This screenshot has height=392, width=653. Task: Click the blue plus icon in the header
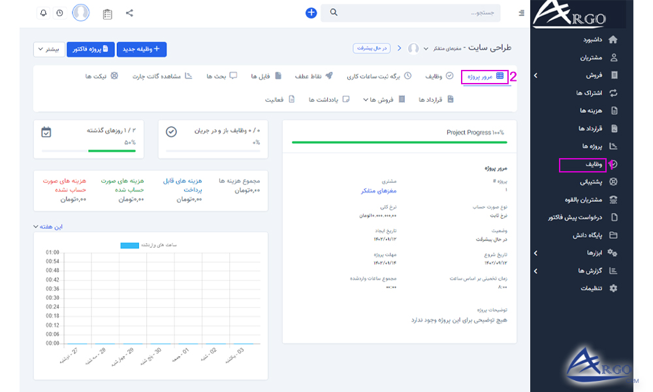click(x=311, y=12)
